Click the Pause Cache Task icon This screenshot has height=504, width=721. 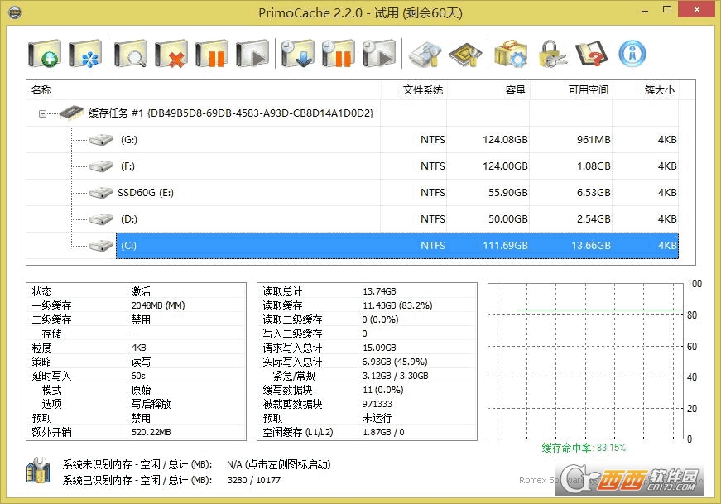[212, 54]
